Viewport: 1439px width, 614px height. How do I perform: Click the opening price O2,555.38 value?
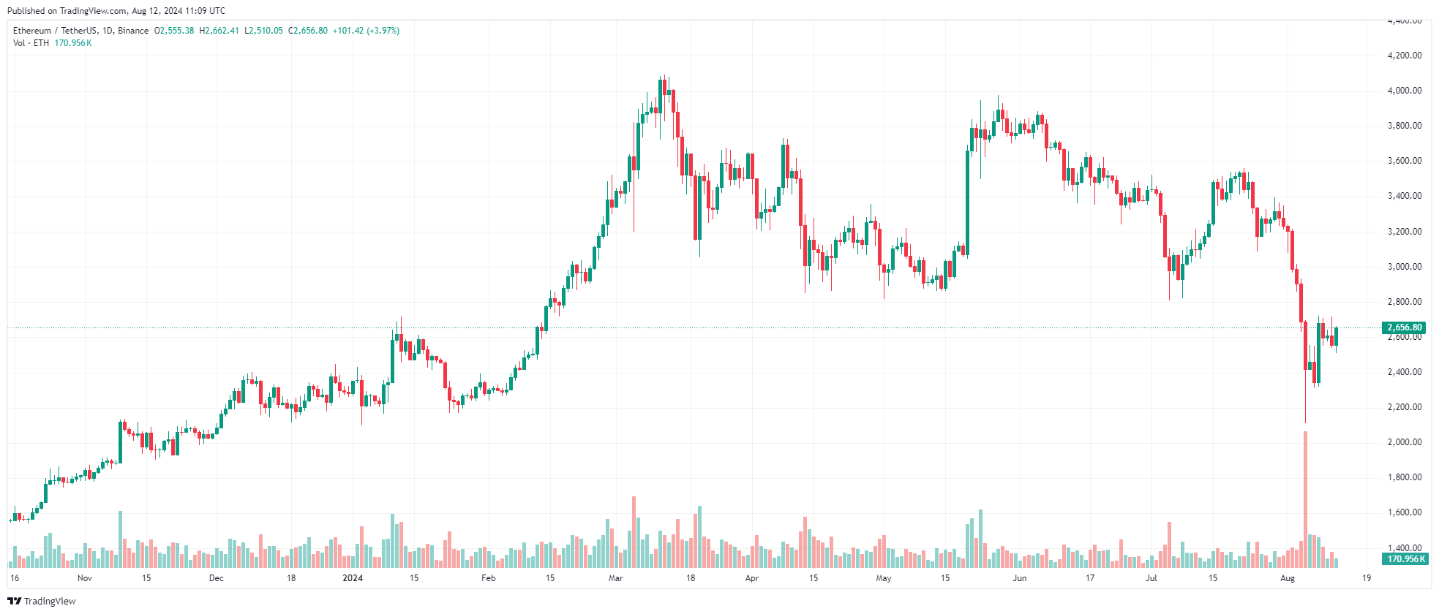[174, 31]
